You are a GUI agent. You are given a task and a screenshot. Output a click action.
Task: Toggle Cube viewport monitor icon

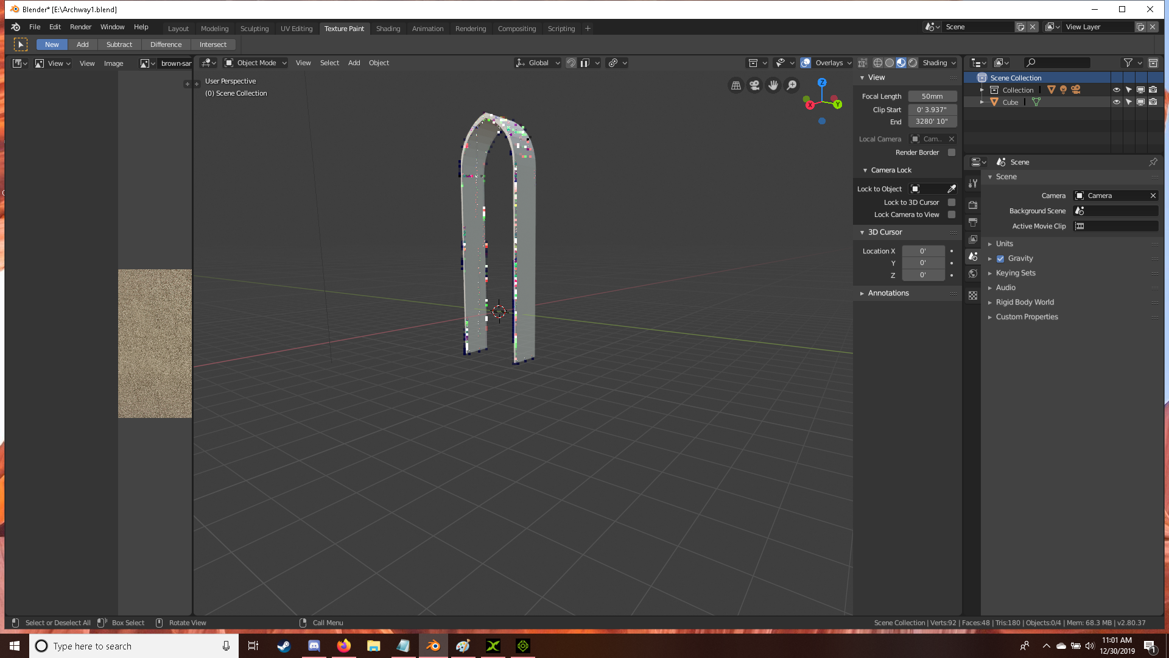(1140, 102)
